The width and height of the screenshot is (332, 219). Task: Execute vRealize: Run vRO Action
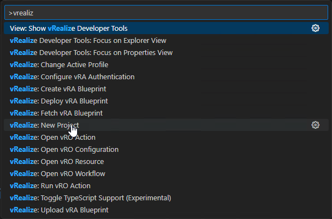coord(166,185)
